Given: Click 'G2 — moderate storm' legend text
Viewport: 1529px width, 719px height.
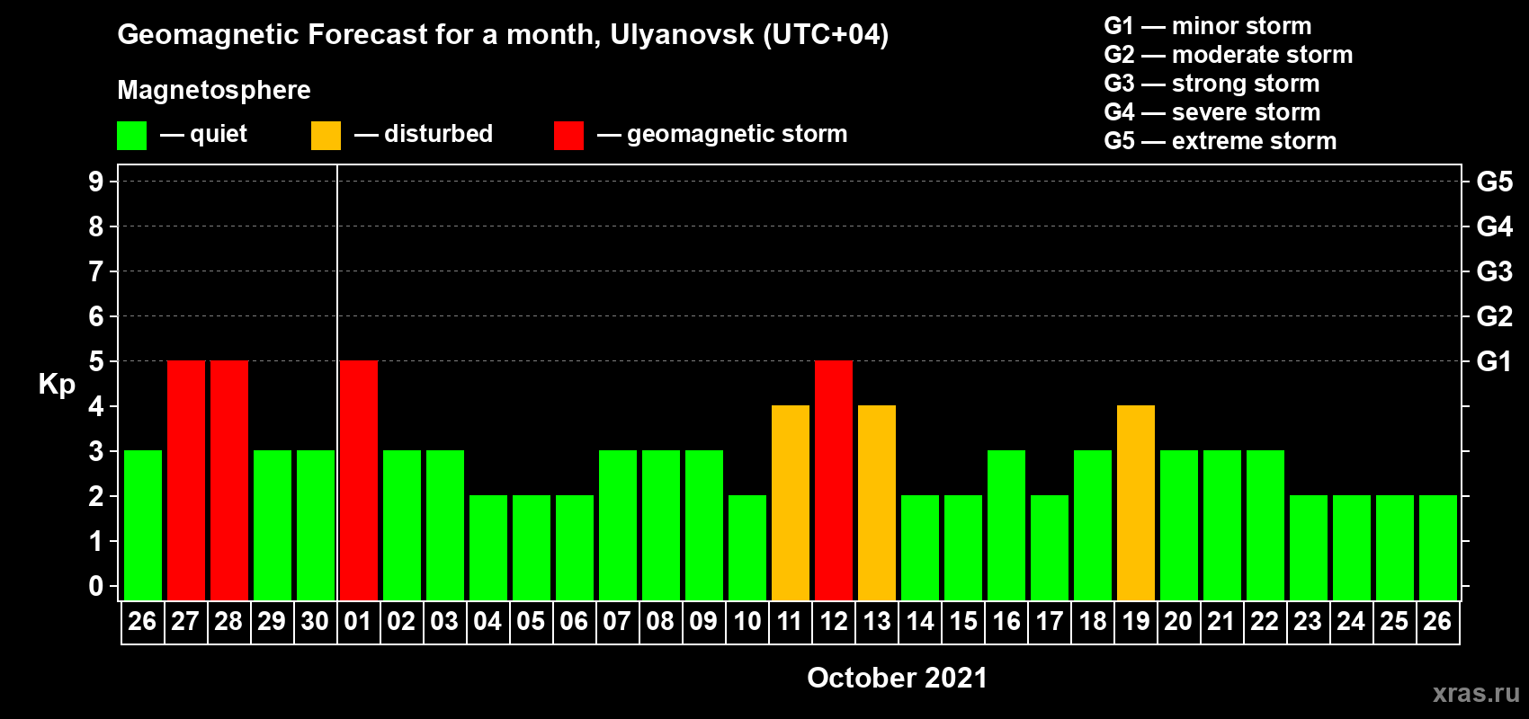Looking at the screenshot, I should pyautogui.click(x=1229, y=55).
